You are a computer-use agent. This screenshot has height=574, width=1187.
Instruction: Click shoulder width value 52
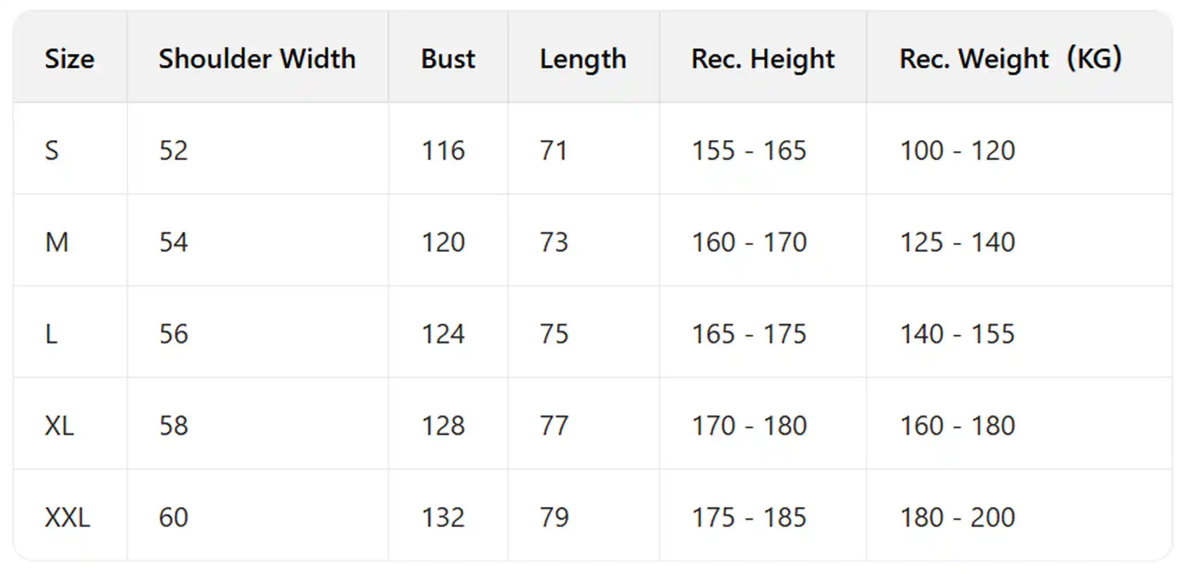(x=173, y=150)
